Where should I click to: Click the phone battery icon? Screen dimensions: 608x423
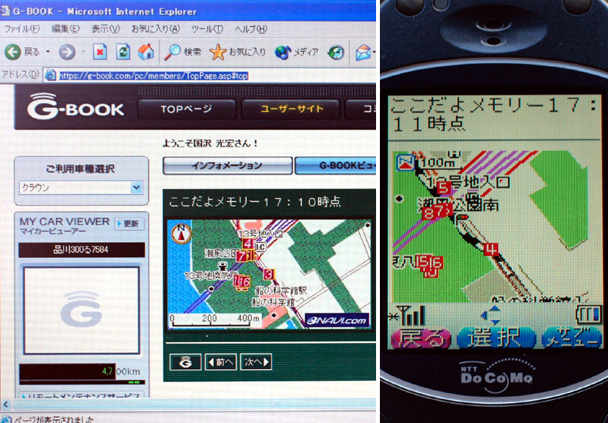point(588,315)
